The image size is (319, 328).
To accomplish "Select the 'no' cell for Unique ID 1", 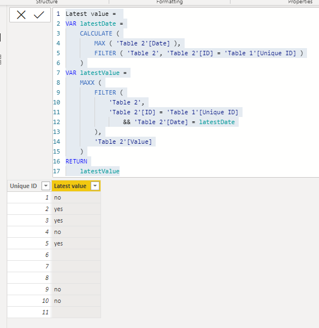I will tap(76, 197).
